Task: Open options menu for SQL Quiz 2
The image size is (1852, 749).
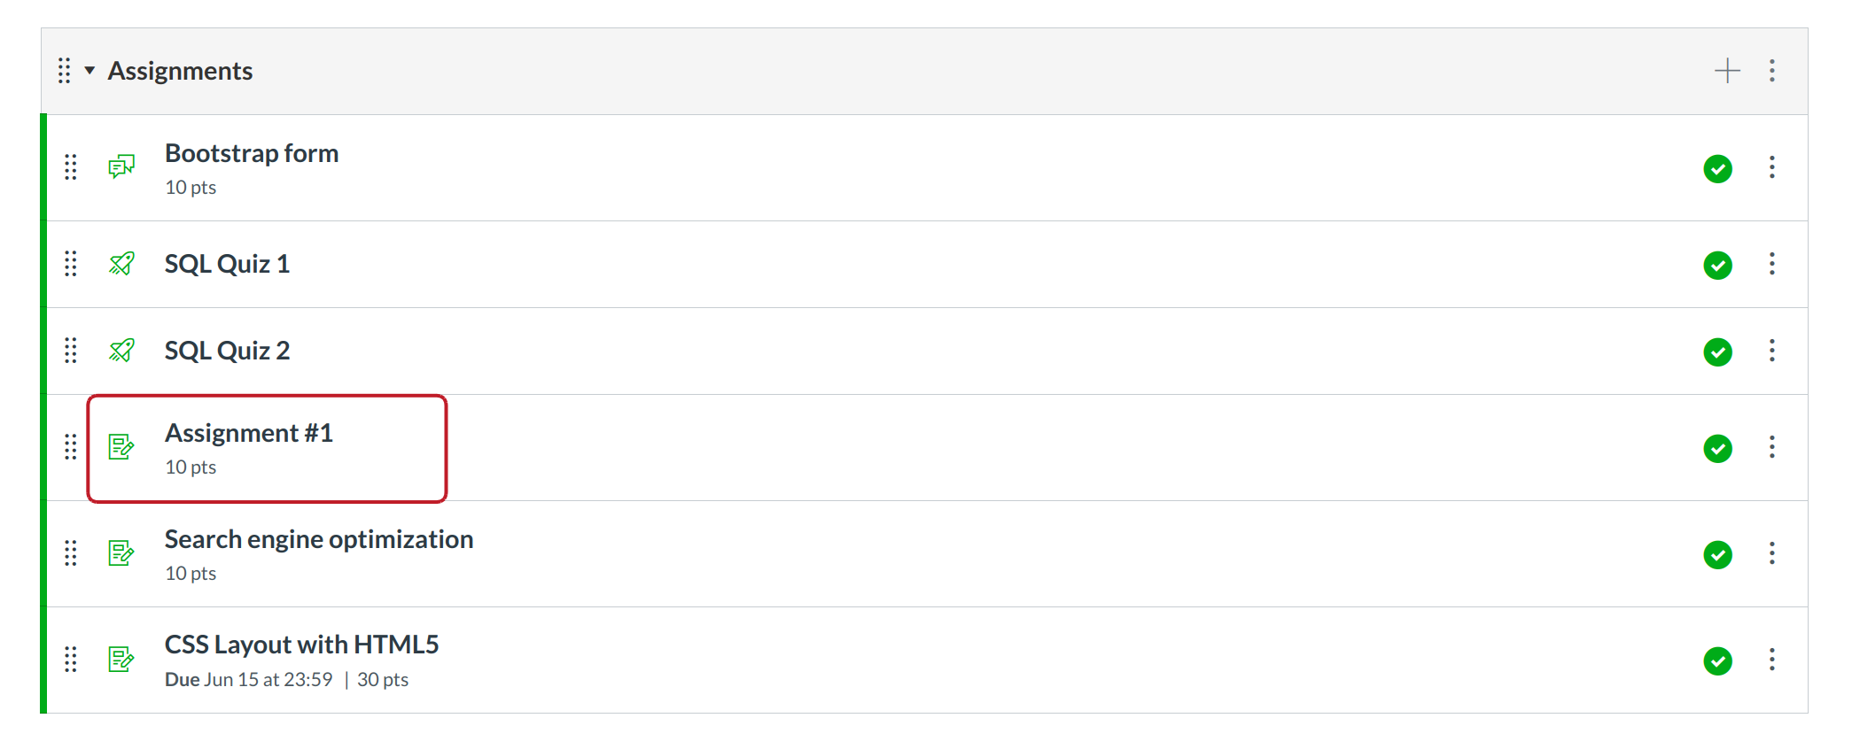Action: tap(1772, 351)
